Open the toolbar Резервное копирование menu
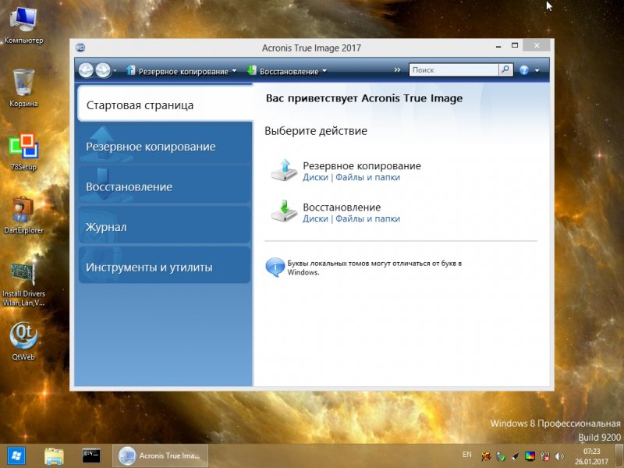Viewport: 624px width, 468px height. (182, 71)
